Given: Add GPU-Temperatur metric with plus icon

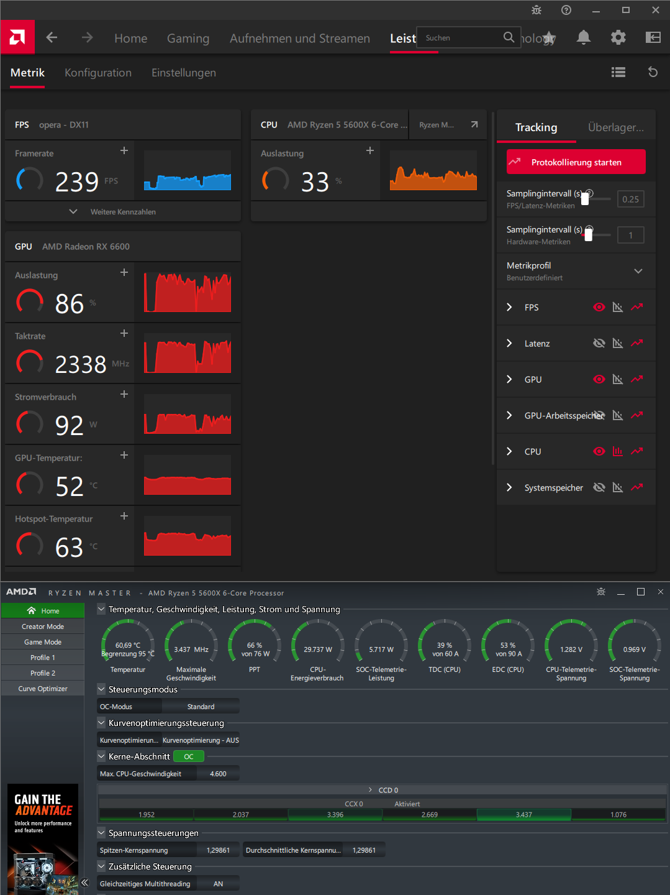Looking at the screenshot, I should tap(124, 455).
